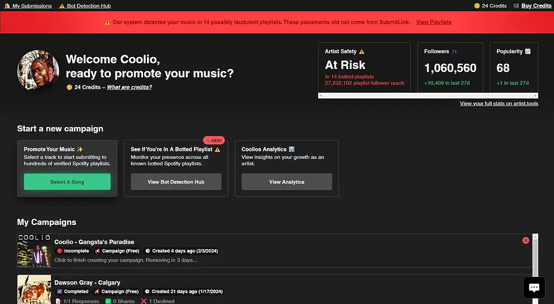Click the chart icon beside Coolios Analytics

coord(292,149)
